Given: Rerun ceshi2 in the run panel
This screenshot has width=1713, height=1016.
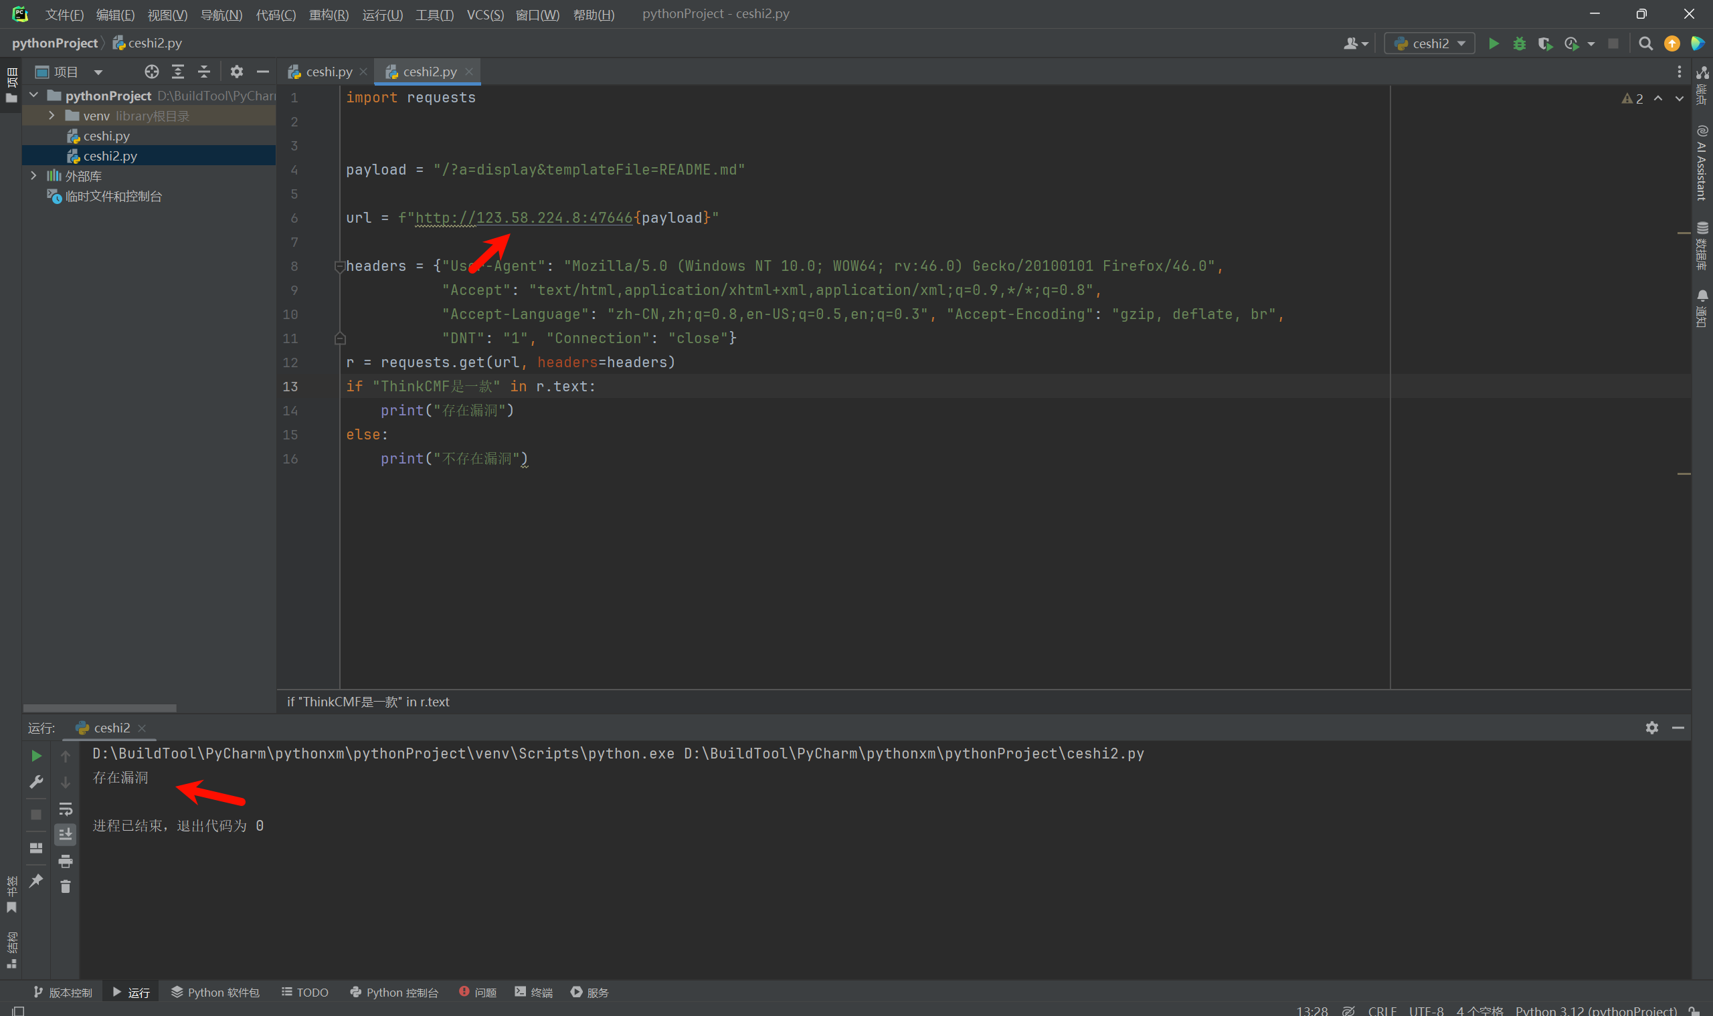Looking at the screenshot, I should click(x=36, y=756).
